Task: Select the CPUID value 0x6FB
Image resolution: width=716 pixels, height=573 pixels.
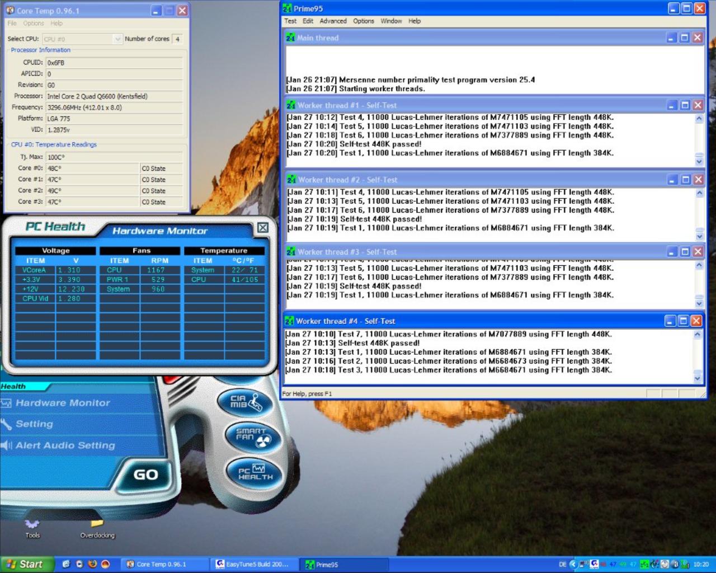Action: (x=114, y=63)
